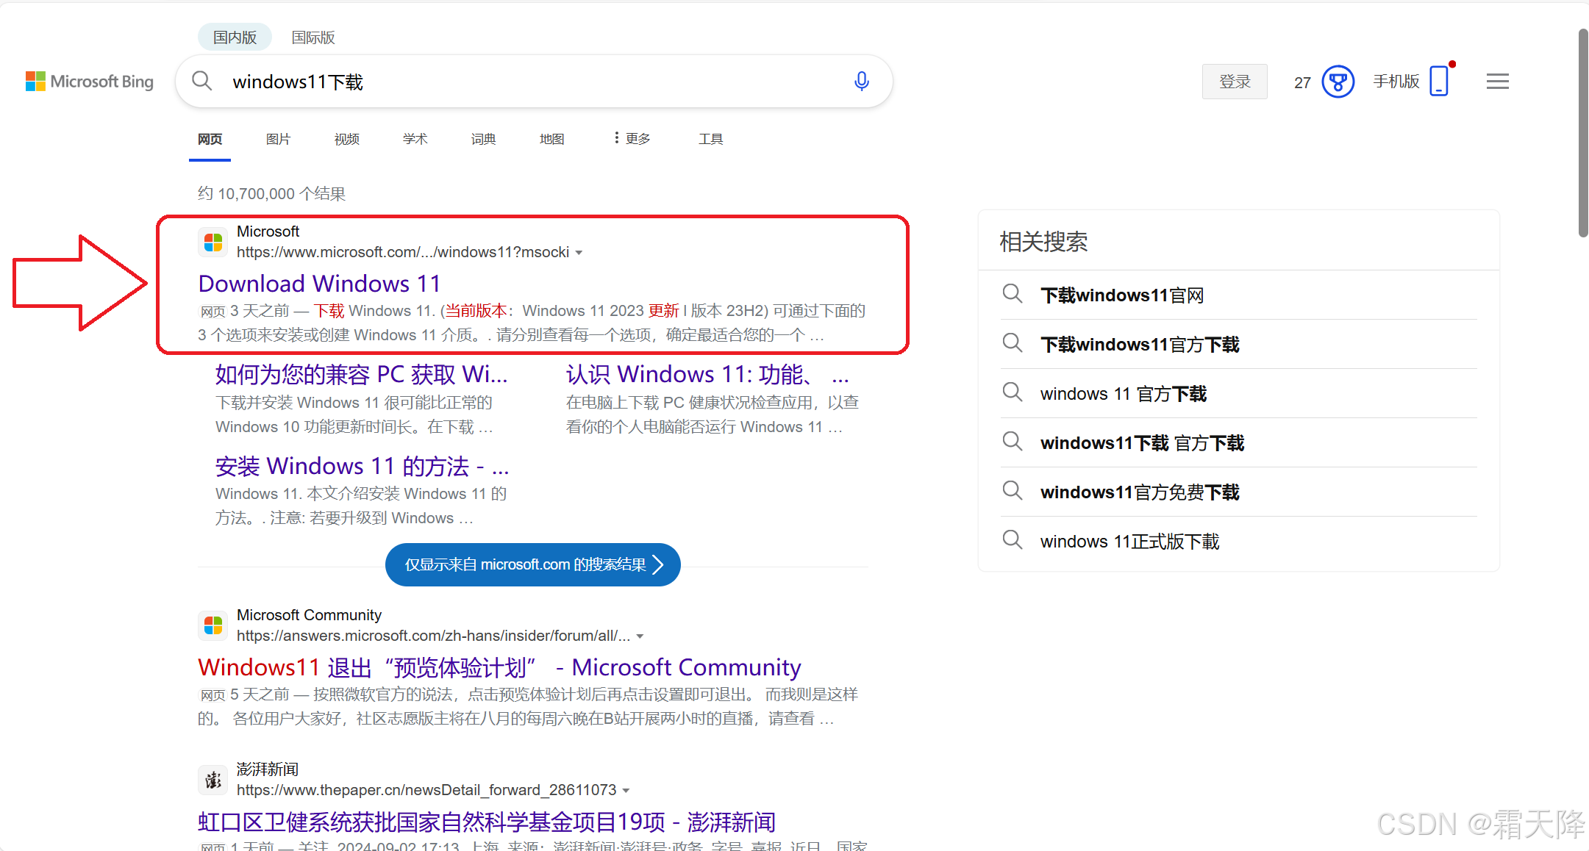The image size is (1589, 851).
Task: Expand the microsoft.com URL dropdown arrow
Action: tap(579, 253)
